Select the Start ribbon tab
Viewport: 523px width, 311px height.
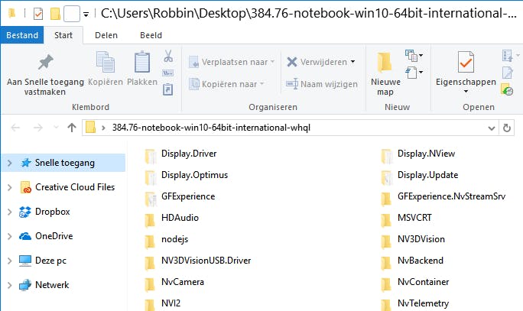[x=63, y=35]
